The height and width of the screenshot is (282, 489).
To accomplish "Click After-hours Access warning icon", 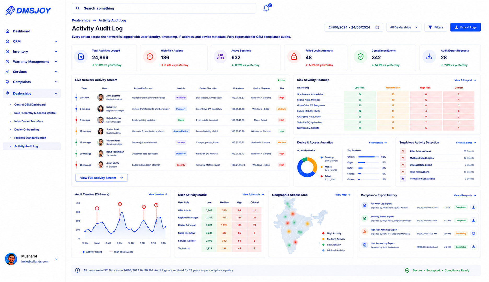I will coord(403,151).
